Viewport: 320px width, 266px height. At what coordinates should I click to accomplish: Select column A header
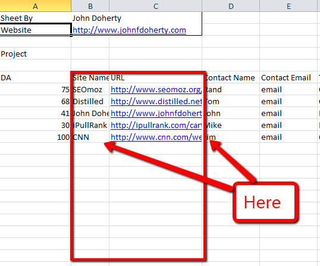click(36, 6)
